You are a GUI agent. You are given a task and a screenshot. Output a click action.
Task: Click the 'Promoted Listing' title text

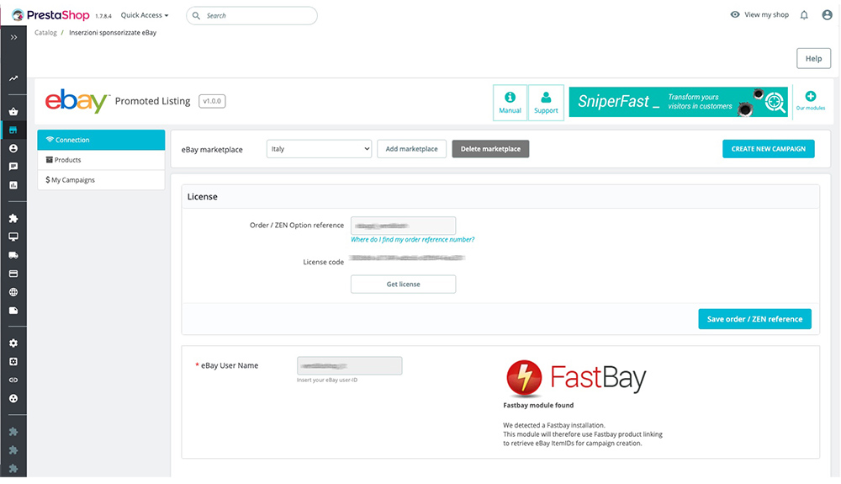[152, 101]
